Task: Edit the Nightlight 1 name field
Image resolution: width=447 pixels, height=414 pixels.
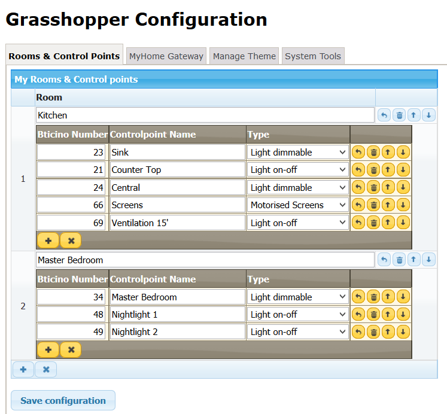Action: click(177, 315)
